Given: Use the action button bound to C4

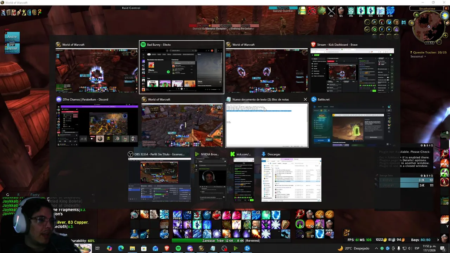Looking at the screenshot, I should [x=207, y=215].
